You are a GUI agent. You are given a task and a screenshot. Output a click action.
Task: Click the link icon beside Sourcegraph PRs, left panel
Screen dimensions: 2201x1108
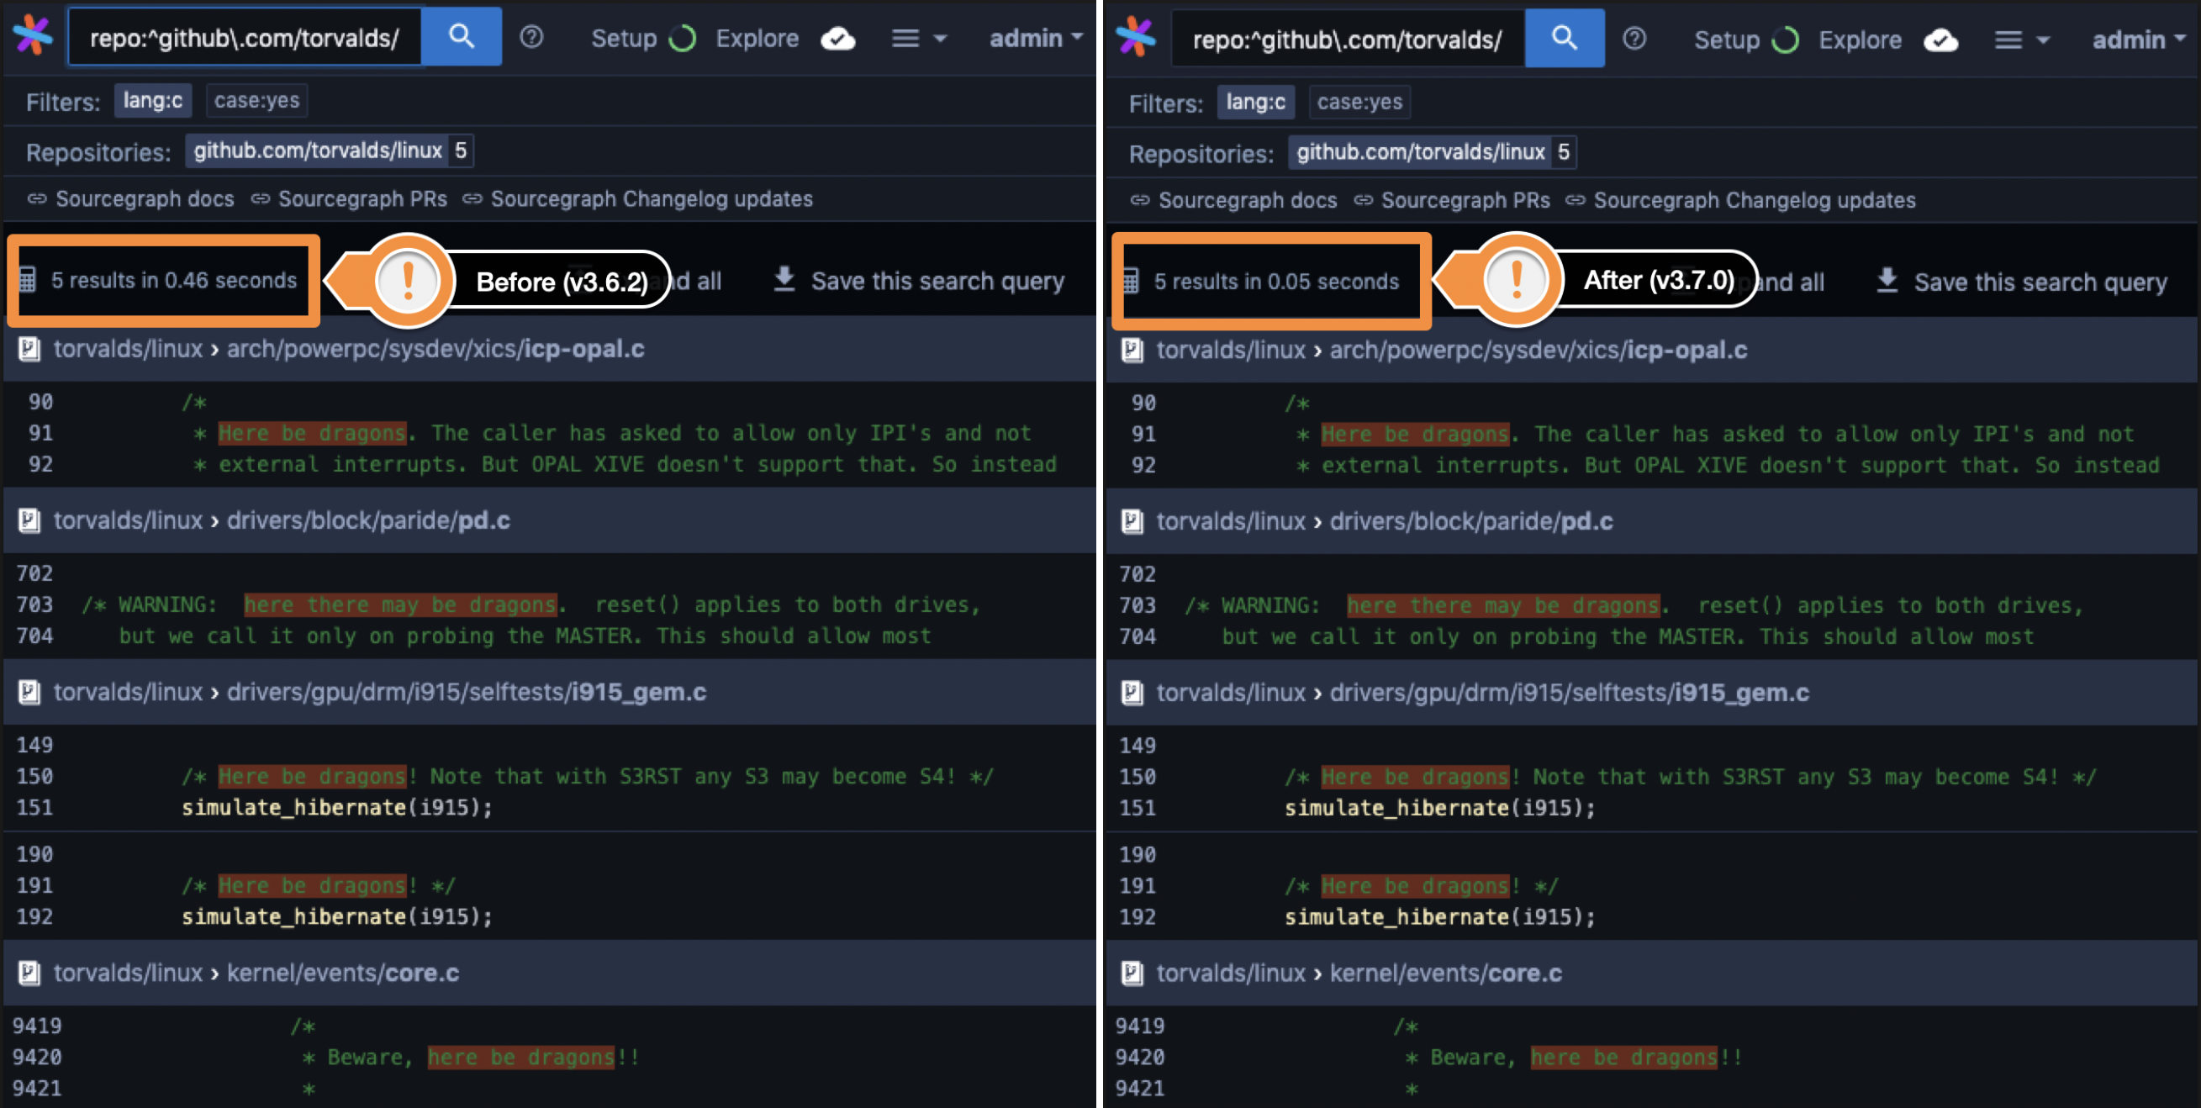point(261,199)
